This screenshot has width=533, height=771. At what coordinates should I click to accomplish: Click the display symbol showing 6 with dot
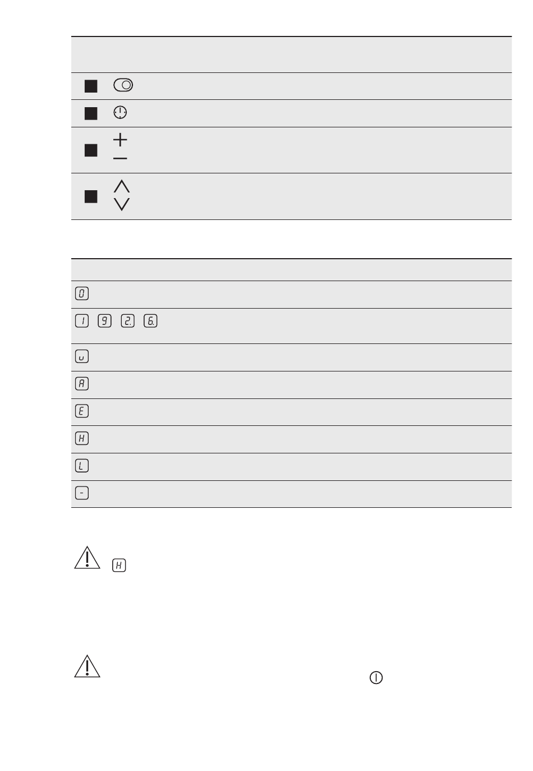tap(150, 321)
